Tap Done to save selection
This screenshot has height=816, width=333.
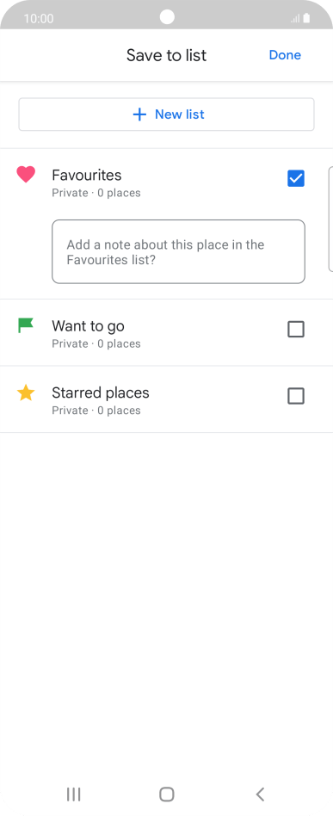[x=285, y=55]
